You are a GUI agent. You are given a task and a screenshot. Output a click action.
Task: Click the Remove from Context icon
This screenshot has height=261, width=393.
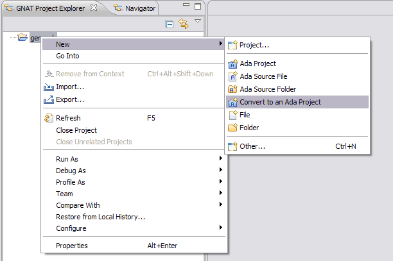click(x=49, y=74)
